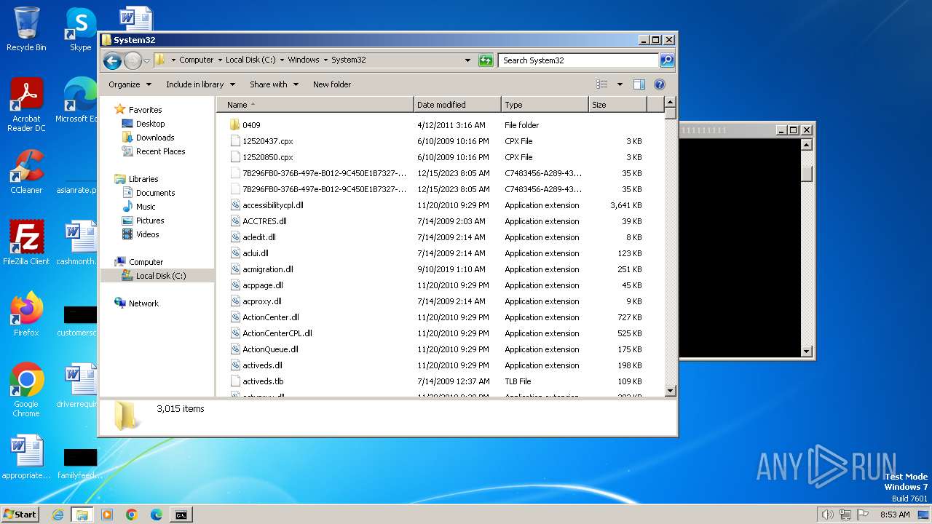Viewport: 932px width, 524px height.
Task: Expand the Windows breadcrumb arrow
Action: tap(325, 60)
